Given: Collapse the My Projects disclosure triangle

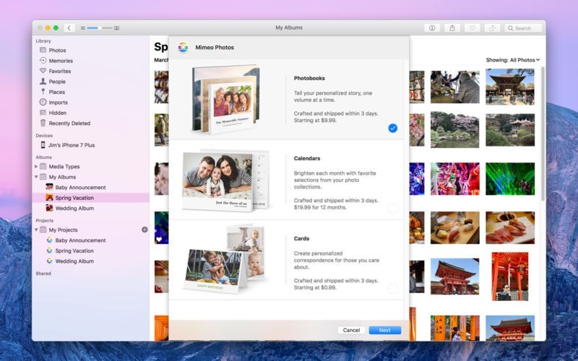Looking at the screenshot, I should pos(36,230).
